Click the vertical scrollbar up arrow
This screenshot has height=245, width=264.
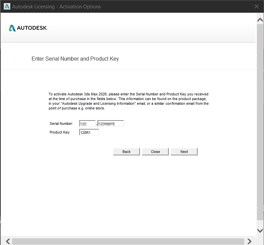(x=260, y=20)
